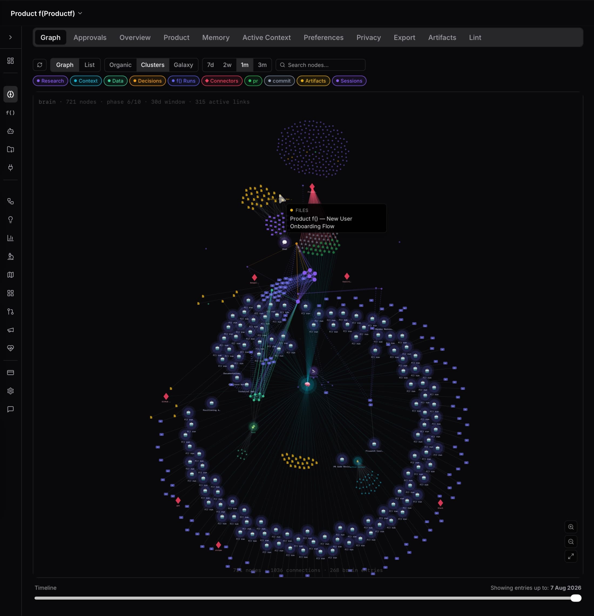Switch to the Export tab
The image size is (594, 616).
point(404,37)
